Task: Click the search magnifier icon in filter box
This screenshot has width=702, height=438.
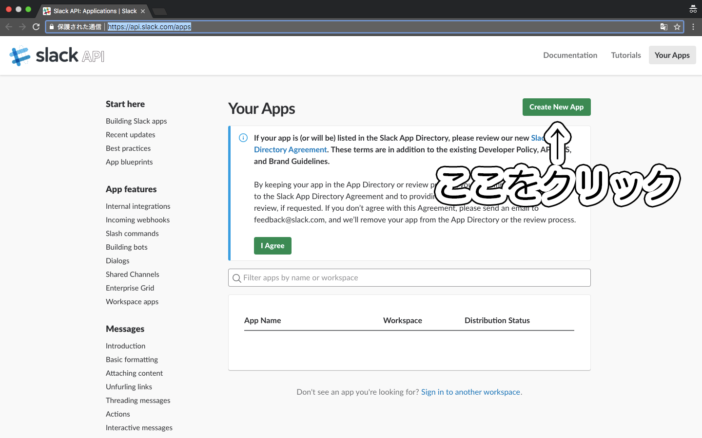Action: (237, 278)
